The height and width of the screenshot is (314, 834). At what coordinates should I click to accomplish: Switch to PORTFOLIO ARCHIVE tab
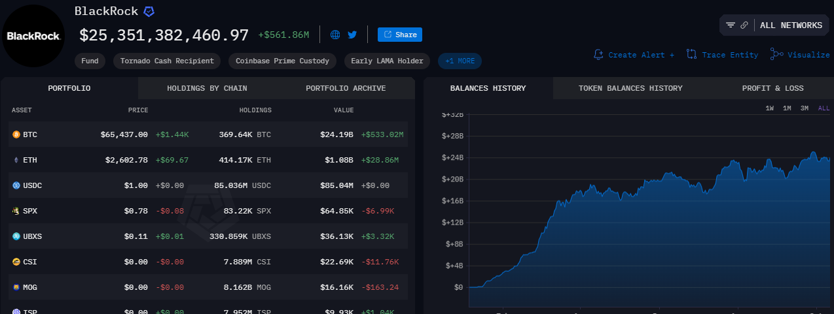click(346, 88)
